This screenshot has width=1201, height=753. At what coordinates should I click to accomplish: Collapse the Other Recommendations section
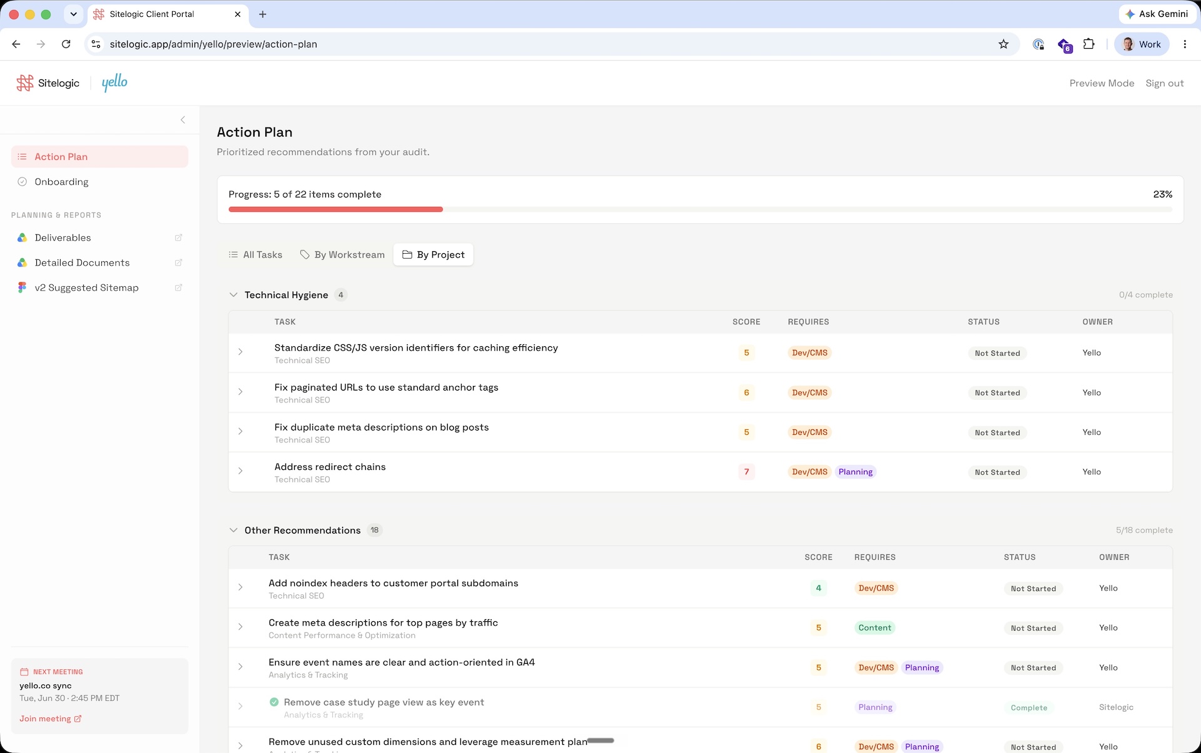click(233, 530)
